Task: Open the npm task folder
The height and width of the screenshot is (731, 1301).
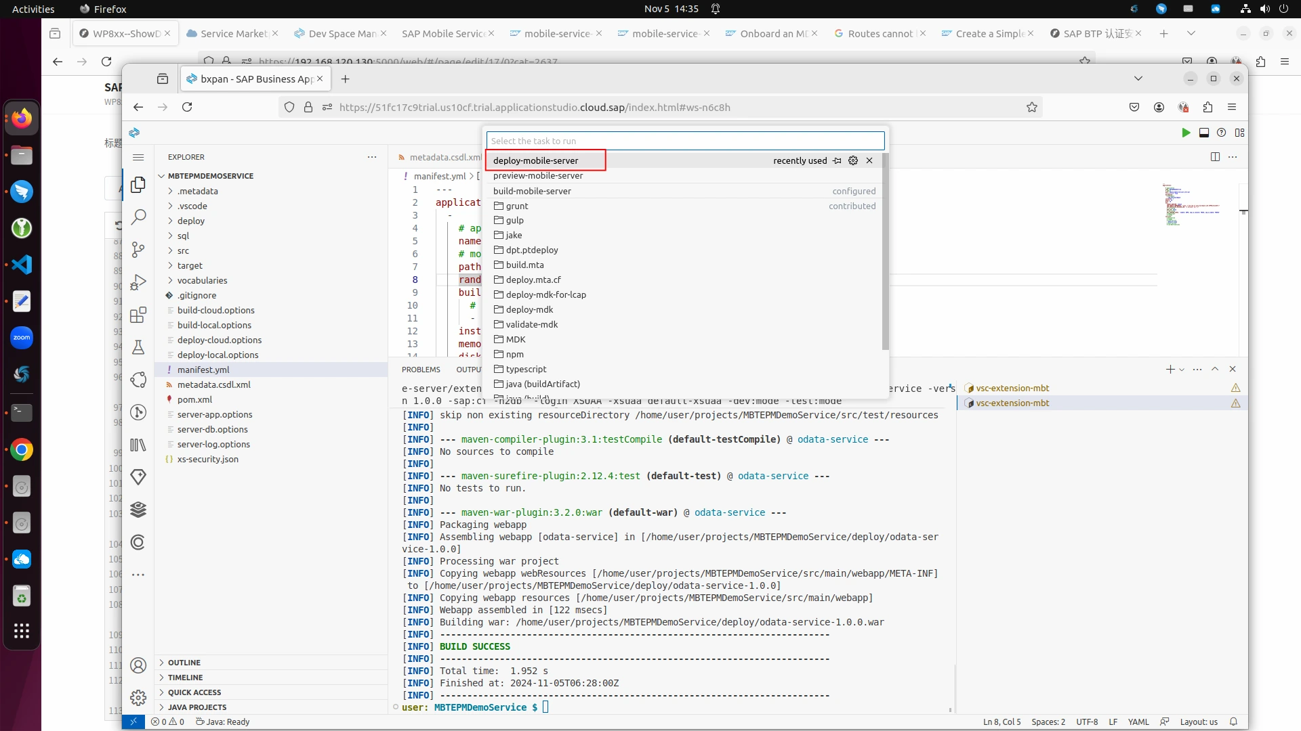Action: click(684, 354)
